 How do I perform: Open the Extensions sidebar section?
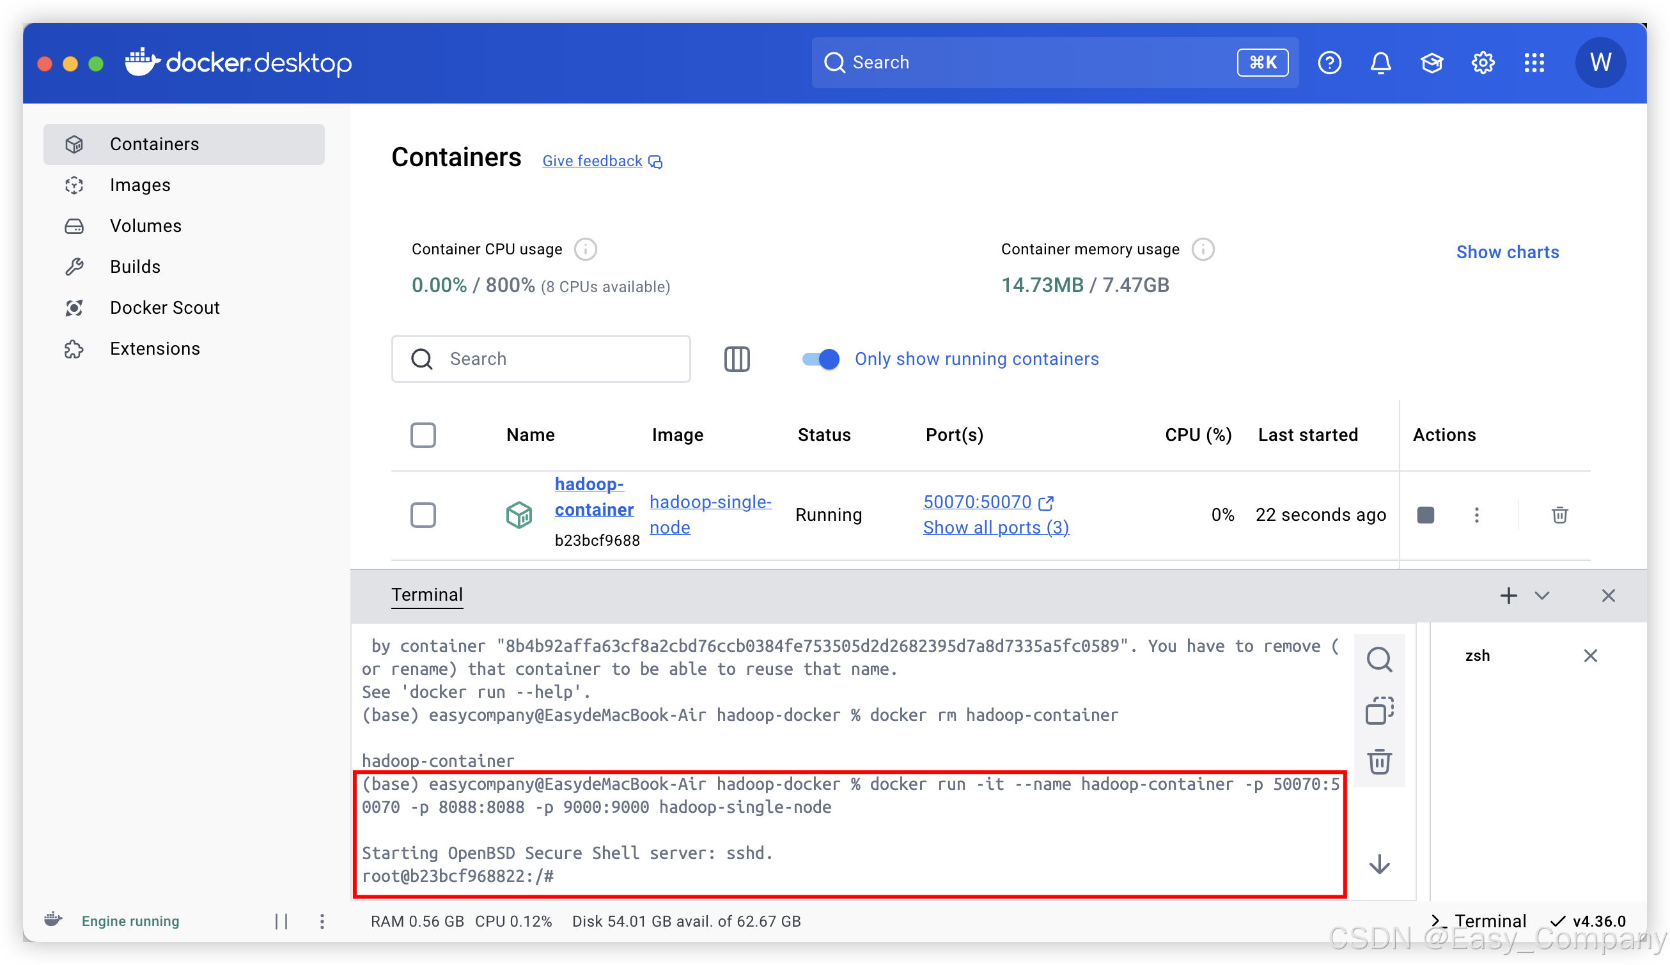pos(183,348)
